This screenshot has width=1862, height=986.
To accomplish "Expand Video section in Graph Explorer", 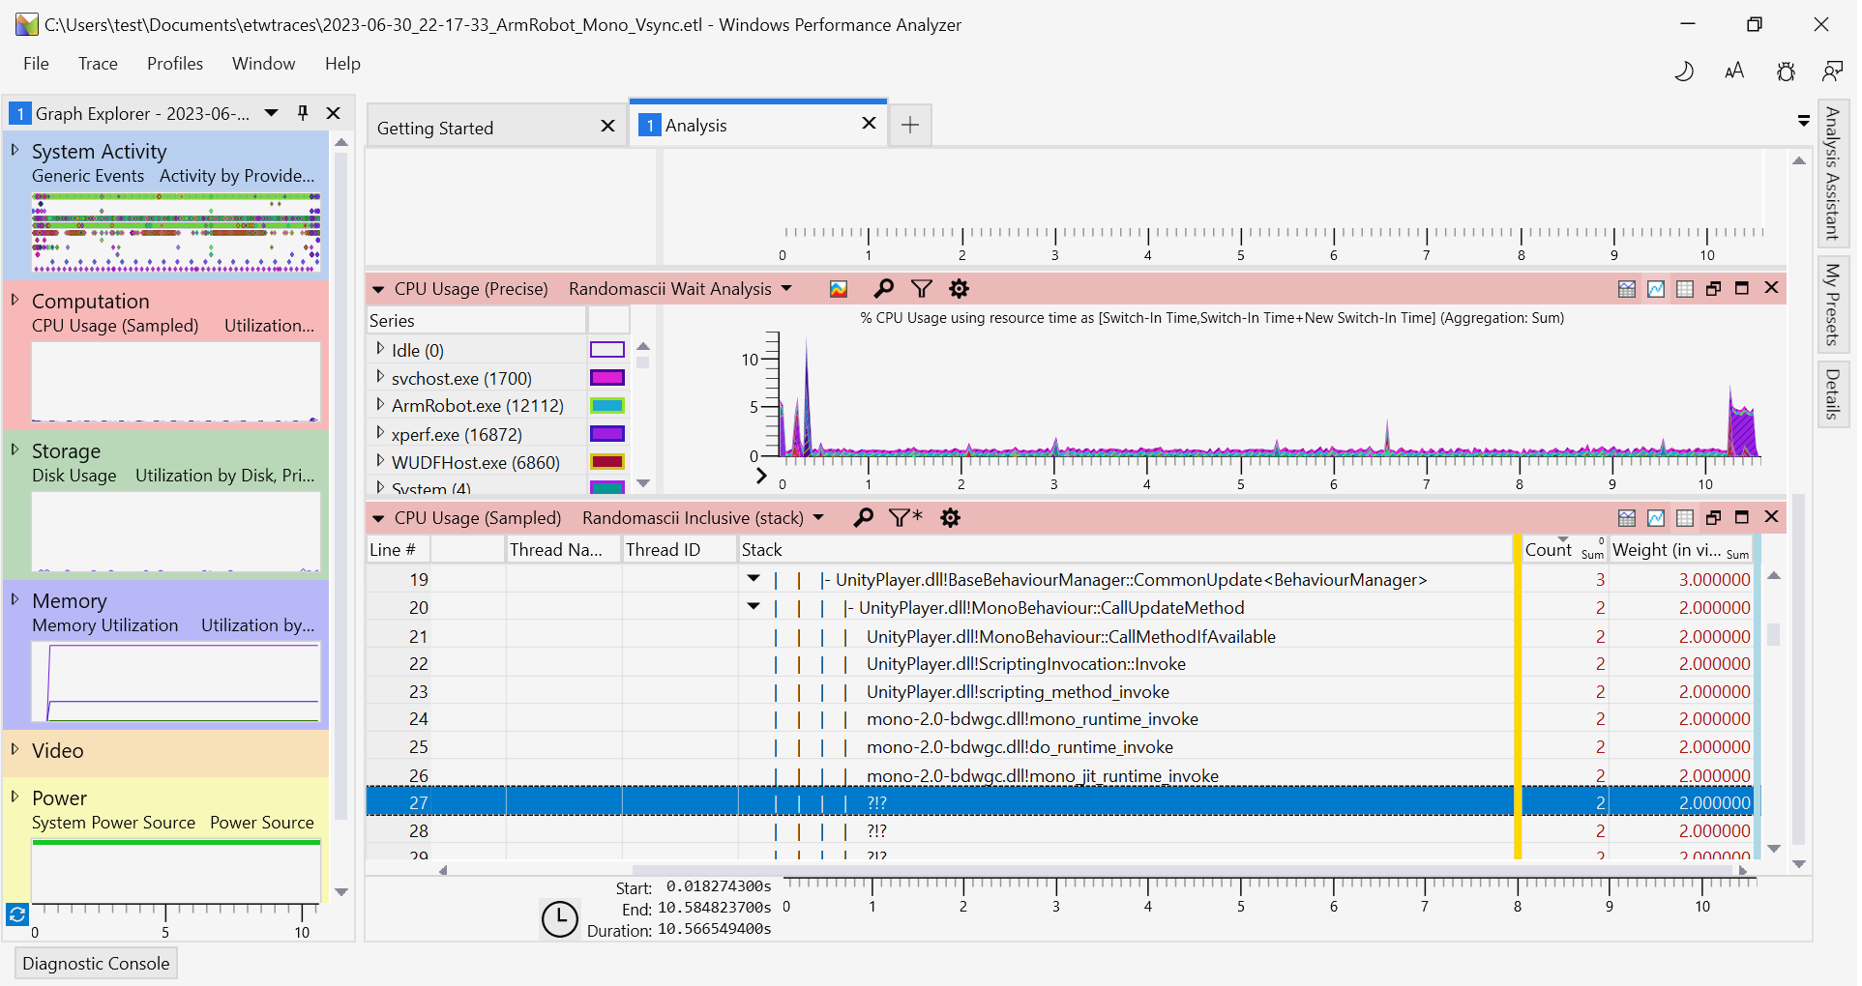I will point(15,749).
